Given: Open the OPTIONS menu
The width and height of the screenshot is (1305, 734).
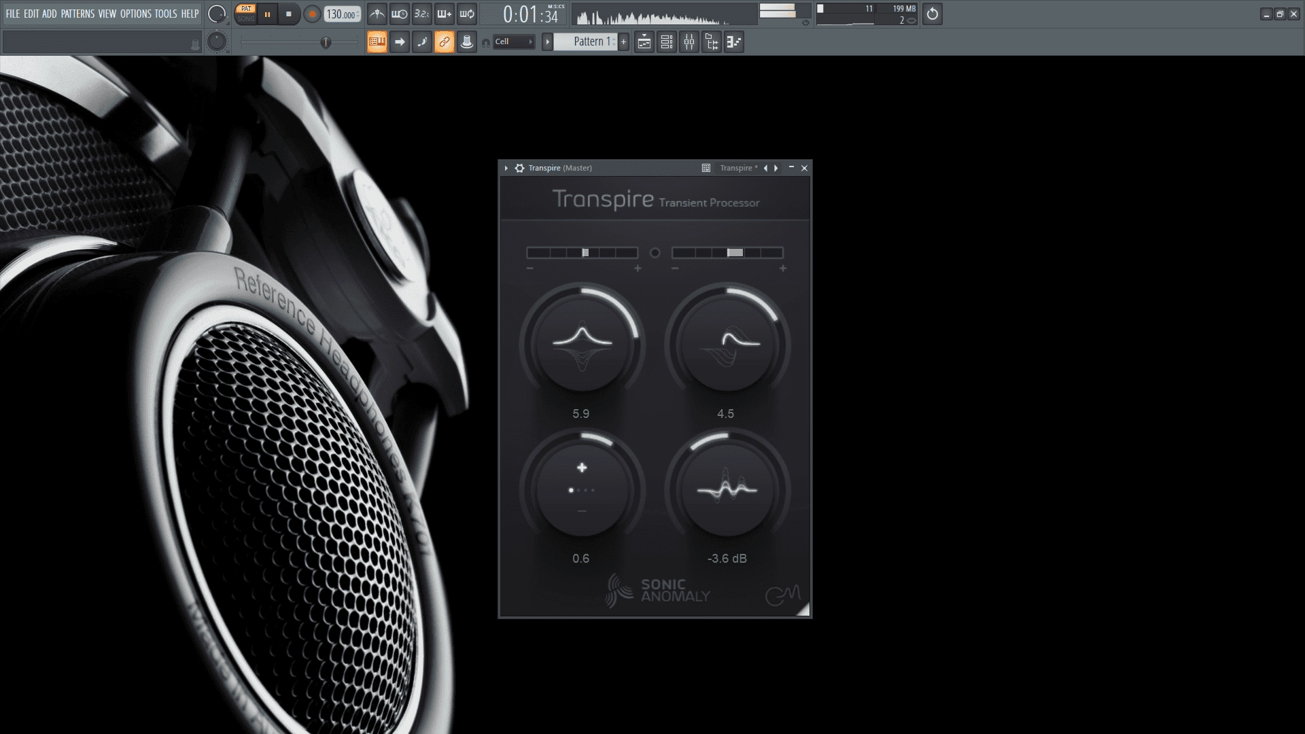Looking at the screenshot, I should coord(136,14).
